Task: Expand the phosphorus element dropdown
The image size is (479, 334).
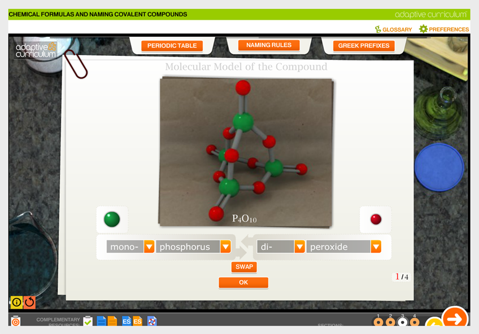Action: [x=225, y=247]
